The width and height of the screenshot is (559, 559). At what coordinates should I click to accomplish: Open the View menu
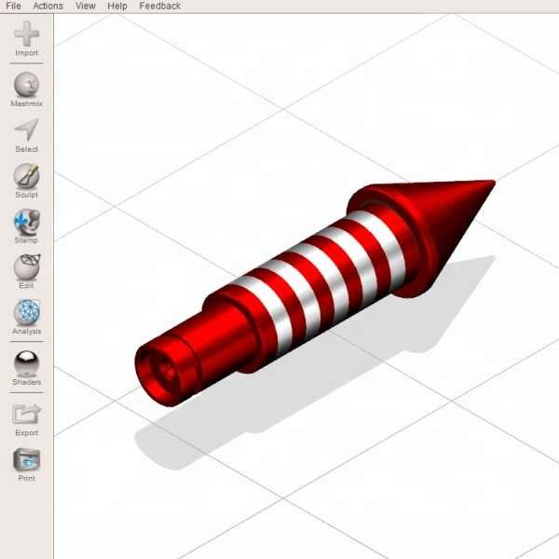tap(86, 7)
